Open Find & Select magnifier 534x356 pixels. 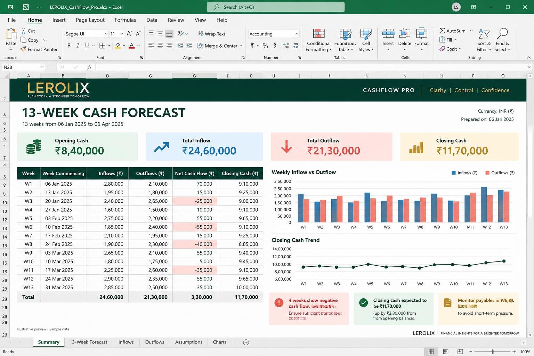[x=502, y=34]
